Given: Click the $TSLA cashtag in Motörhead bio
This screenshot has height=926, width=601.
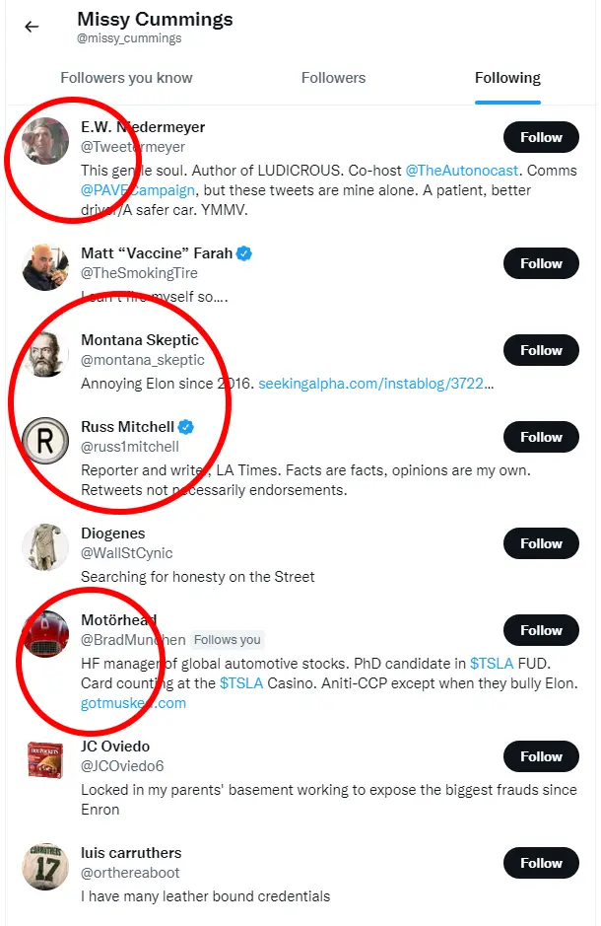Looking at the screenshot, I should point(492,664).
